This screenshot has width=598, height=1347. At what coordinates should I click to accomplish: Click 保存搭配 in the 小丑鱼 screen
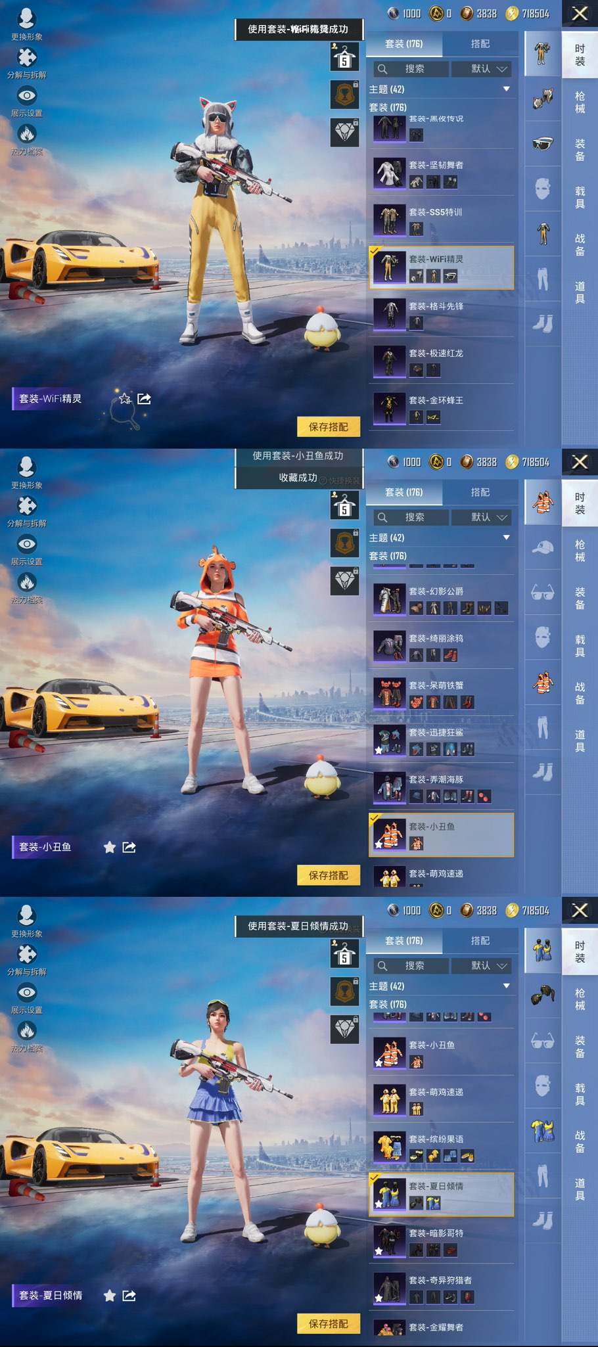pos(329,875)
